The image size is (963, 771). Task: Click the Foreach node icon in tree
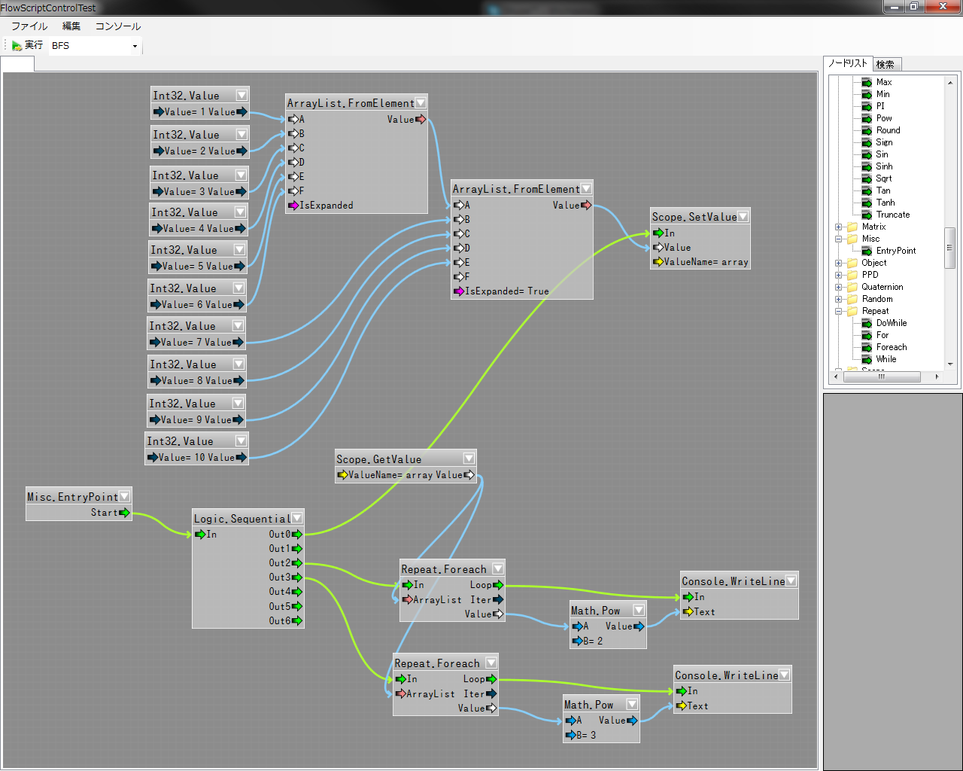pyautogui.click(x=867, y=347)
